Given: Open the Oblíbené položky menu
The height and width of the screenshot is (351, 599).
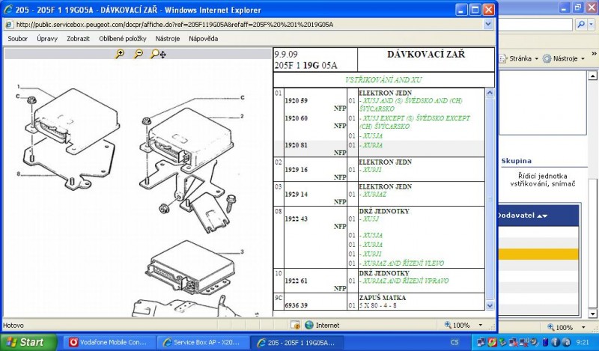Looking at the screenshot, I should pyautogui.click(x=124, y=38).
